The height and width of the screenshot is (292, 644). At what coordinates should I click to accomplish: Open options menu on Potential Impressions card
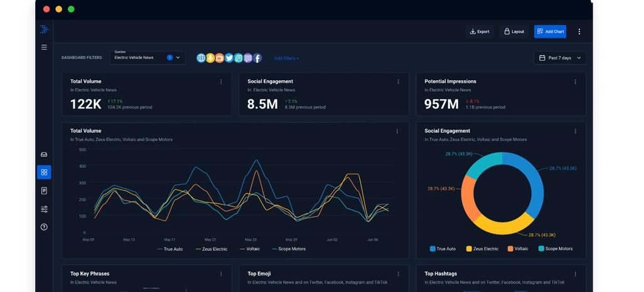pyautogui.click(x=575, y=81)
